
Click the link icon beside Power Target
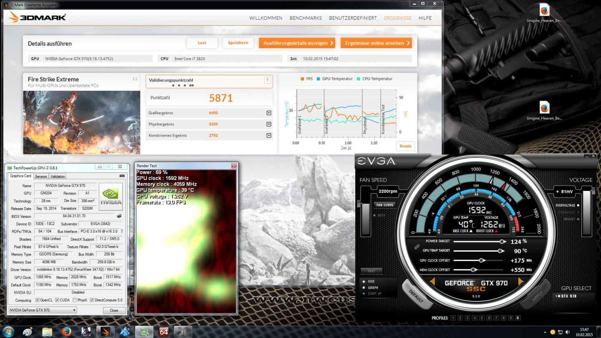point(417,247)
